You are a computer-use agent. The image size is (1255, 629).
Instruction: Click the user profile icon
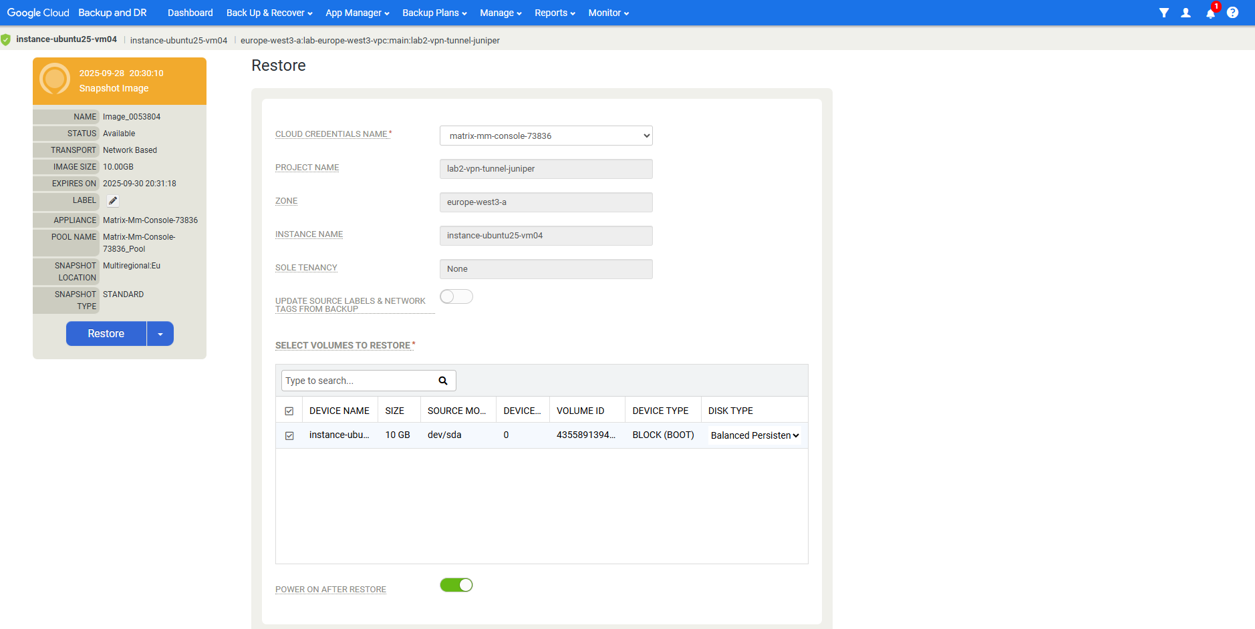point(1186,13)
